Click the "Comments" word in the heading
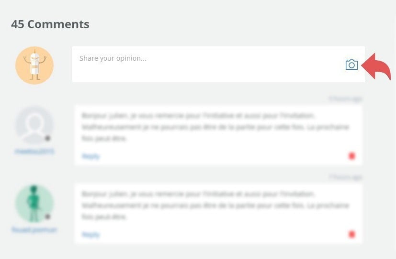 58,24
